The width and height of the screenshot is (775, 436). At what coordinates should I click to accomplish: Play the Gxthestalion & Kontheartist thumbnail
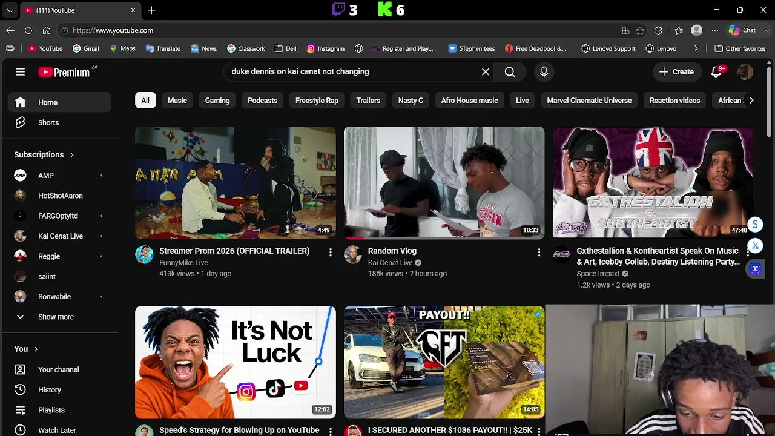[x=653, y=183]
